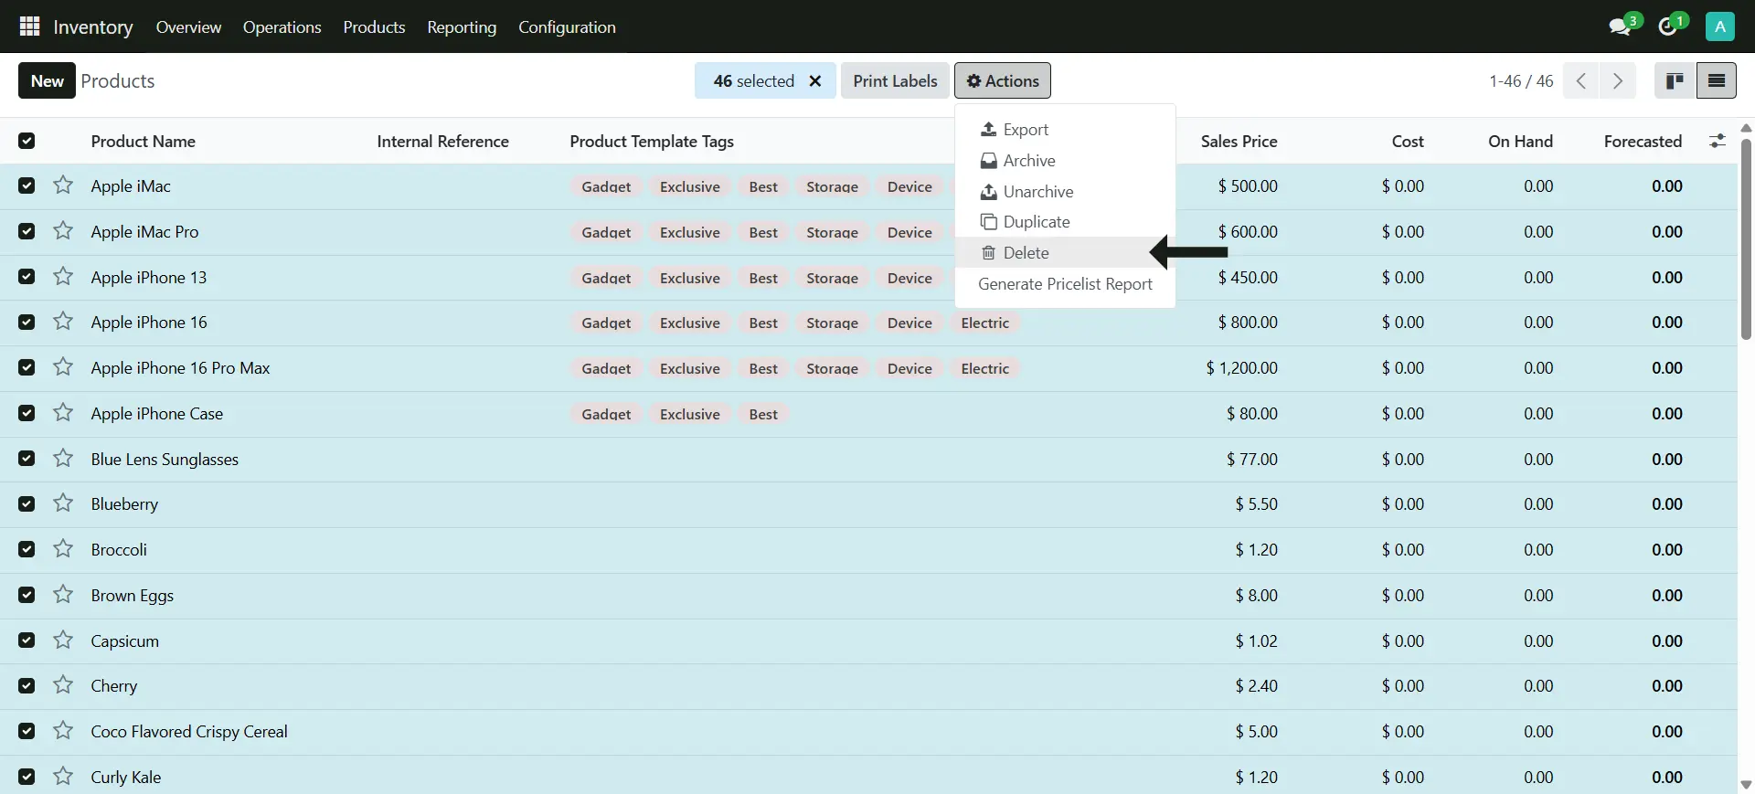Image resolution: width=1755 pixels, height=794 pixels.
Task: Switch to list view
Action: (x=1716, y=81)
